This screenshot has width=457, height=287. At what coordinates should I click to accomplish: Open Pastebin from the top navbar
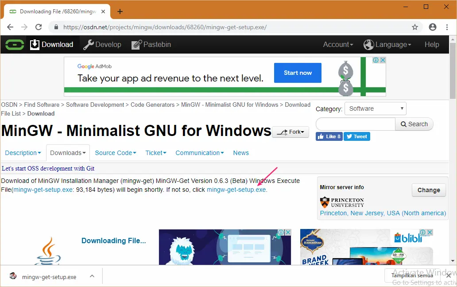point(151,45)
